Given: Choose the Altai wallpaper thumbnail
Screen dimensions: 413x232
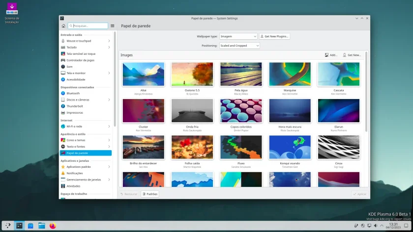Looking at the screenshot, I should [143, 74].
